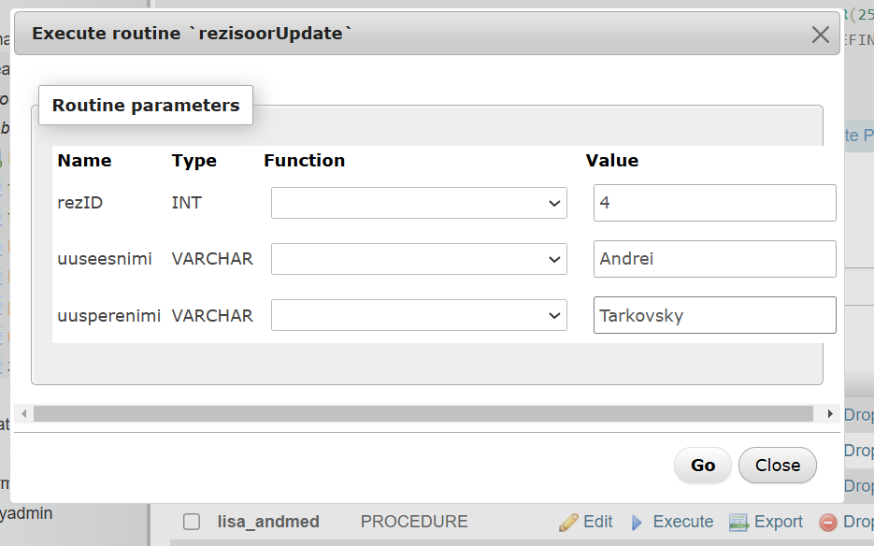874x546 pixels.
Task: Focus the value field containing Andrei
Action: click(x=714, y=259)
